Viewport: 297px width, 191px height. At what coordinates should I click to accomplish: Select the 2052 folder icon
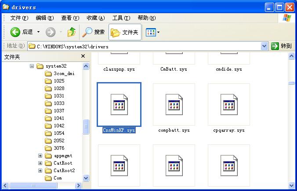pyautogui.click(x=48, y=141)
